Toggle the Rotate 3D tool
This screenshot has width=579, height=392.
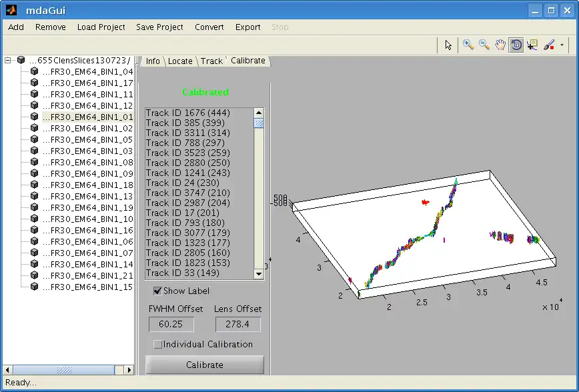(x=516, y=45)
